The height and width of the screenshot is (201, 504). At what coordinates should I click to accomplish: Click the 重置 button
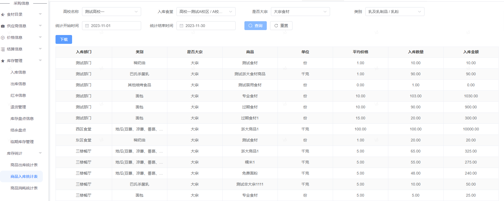(281, 26)
